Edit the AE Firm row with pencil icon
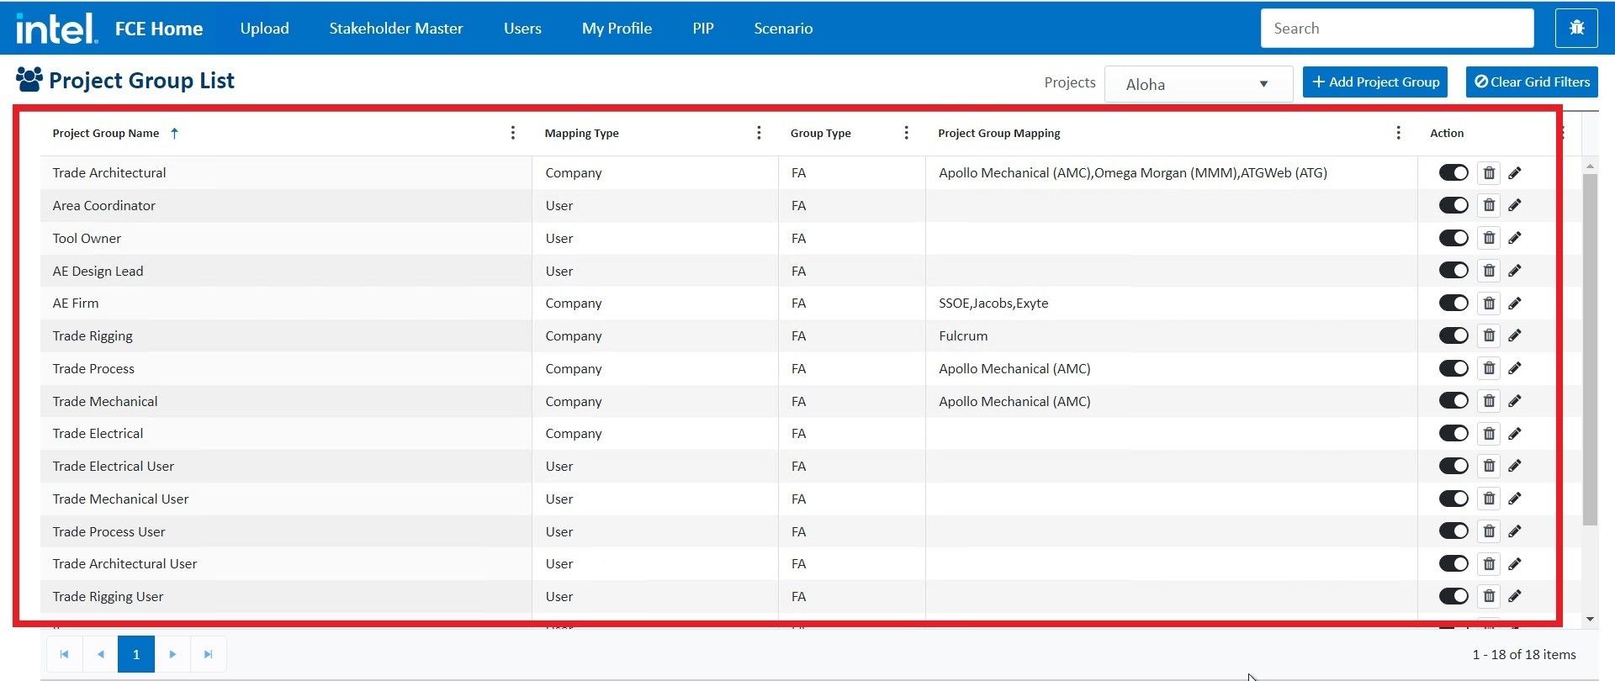 [x=1515, y=304]
